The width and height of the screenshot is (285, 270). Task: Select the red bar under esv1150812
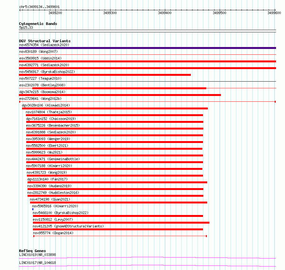point(121,223)
